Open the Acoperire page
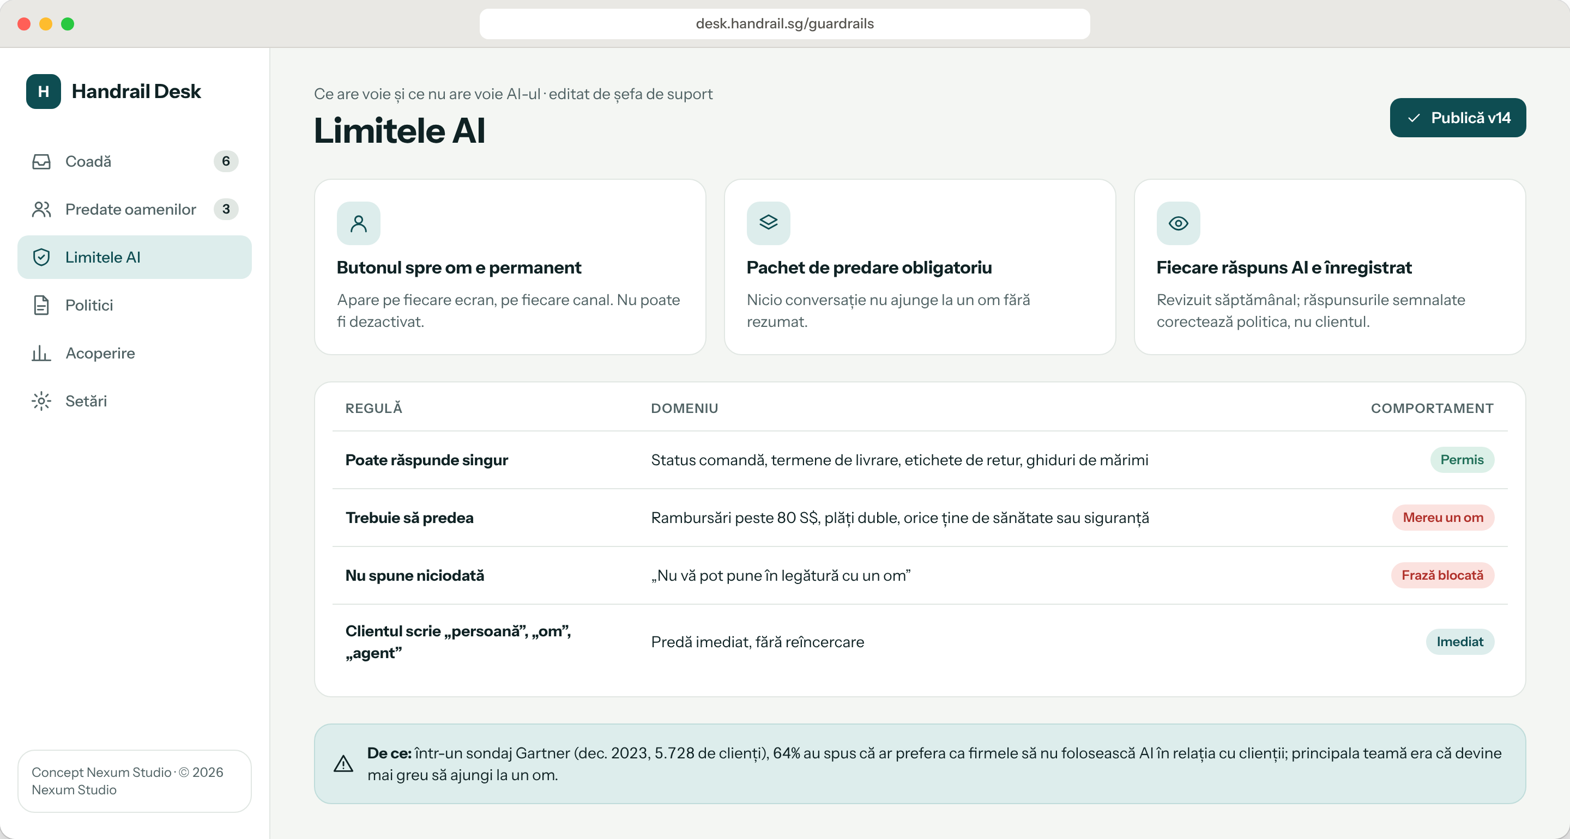The height and width of the screenshot is (839, 1570). [135, 353]
